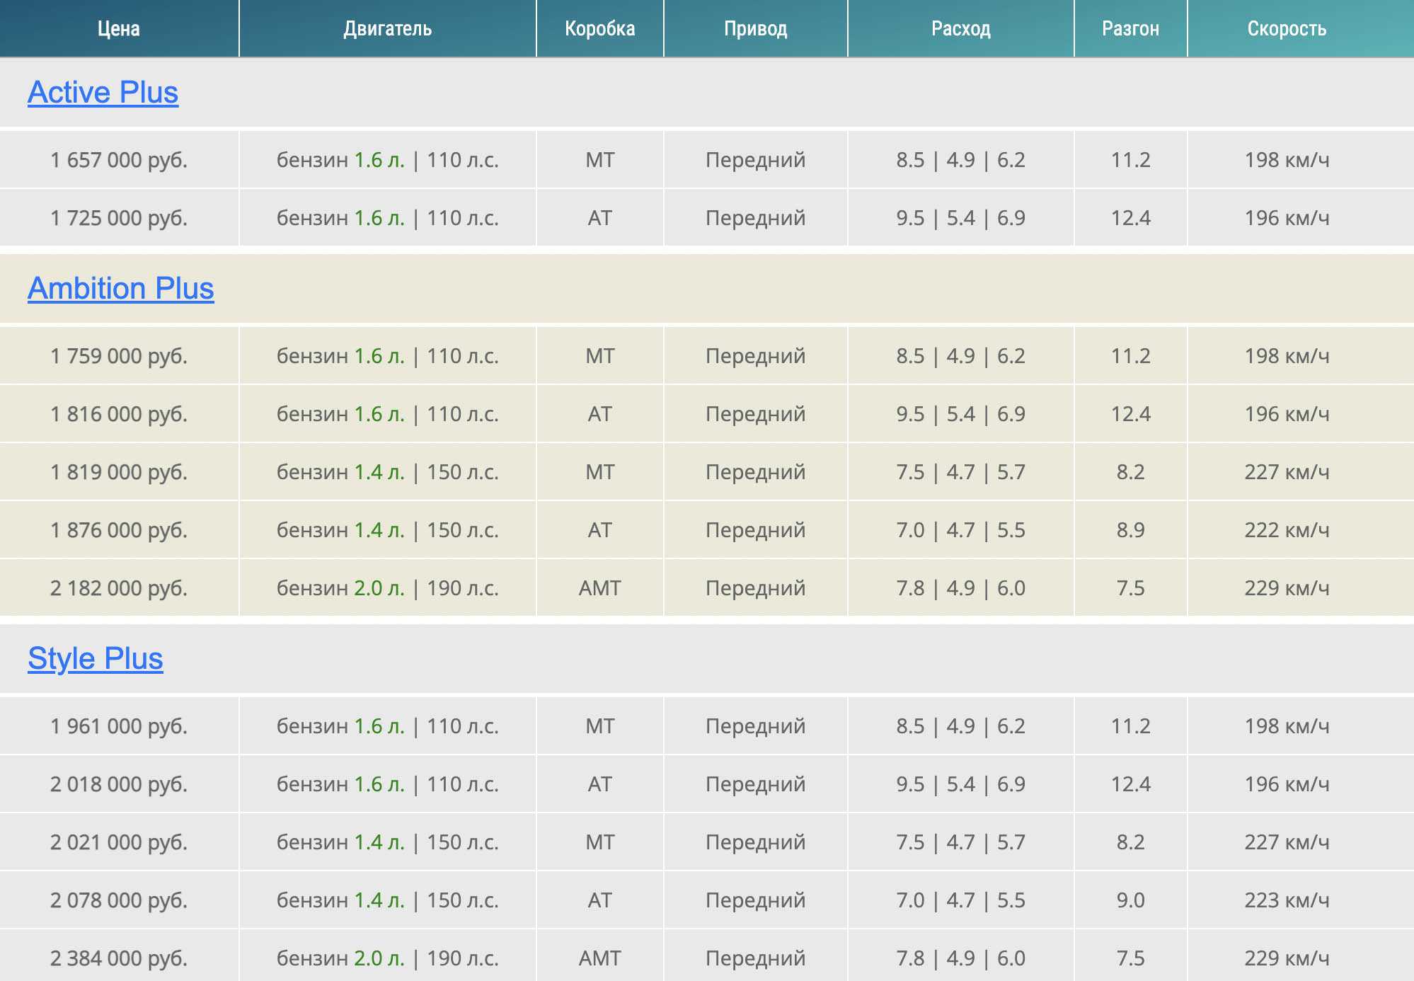Click AMT gearbox cell in Ambition Plus

tap(599, 588)
